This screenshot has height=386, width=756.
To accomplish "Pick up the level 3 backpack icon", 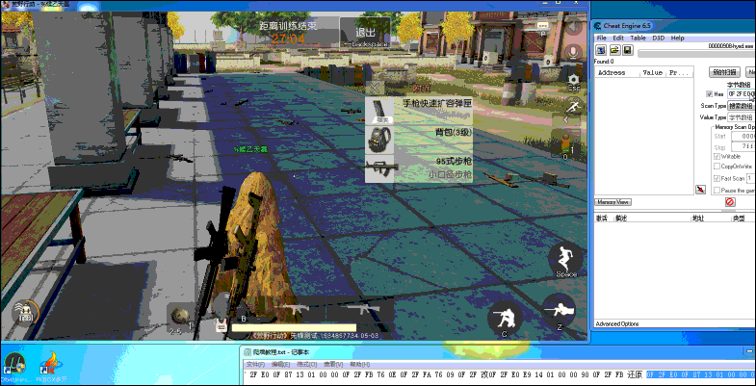I will click(x=379, y=140).
